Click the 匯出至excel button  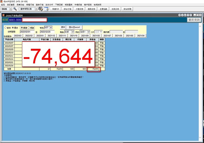pos(74,27)
